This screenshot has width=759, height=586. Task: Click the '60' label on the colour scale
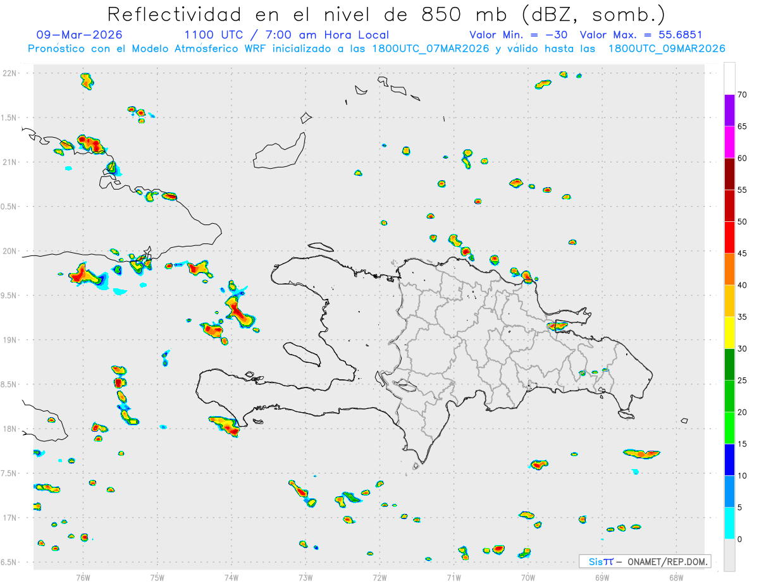(x=743, y=158)
